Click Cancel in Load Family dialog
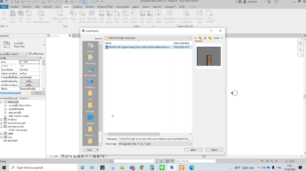Viewport: 306px width, 171px height. point(214,150)
